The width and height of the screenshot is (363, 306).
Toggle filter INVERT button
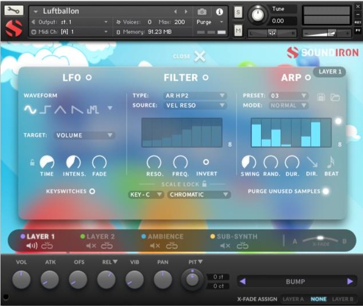coord(206,162)
